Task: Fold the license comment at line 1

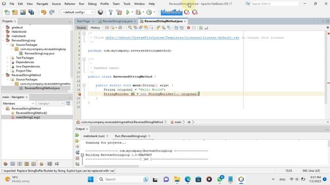Action: click(84, 33)
